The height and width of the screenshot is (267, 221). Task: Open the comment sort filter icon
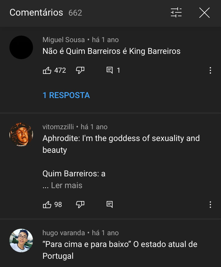176,13
